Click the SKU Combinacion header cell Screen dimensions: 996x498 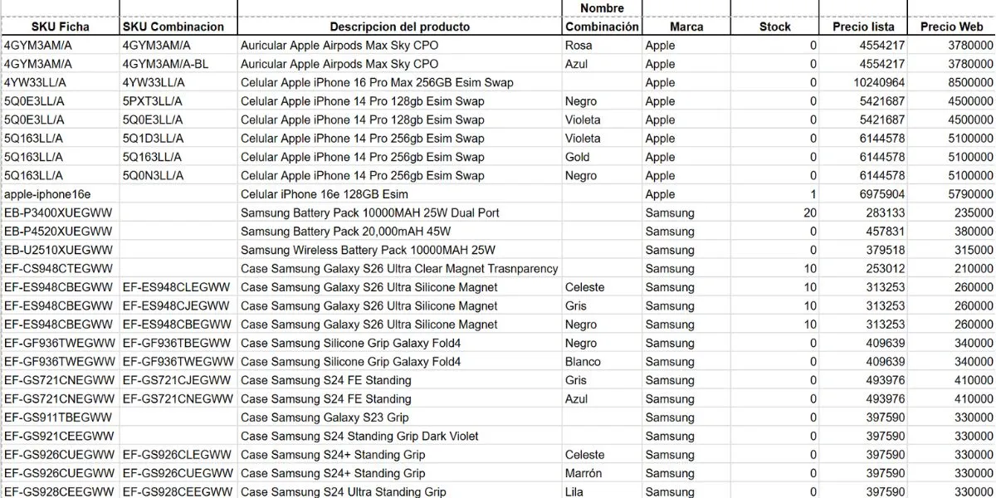click(178, 27)
